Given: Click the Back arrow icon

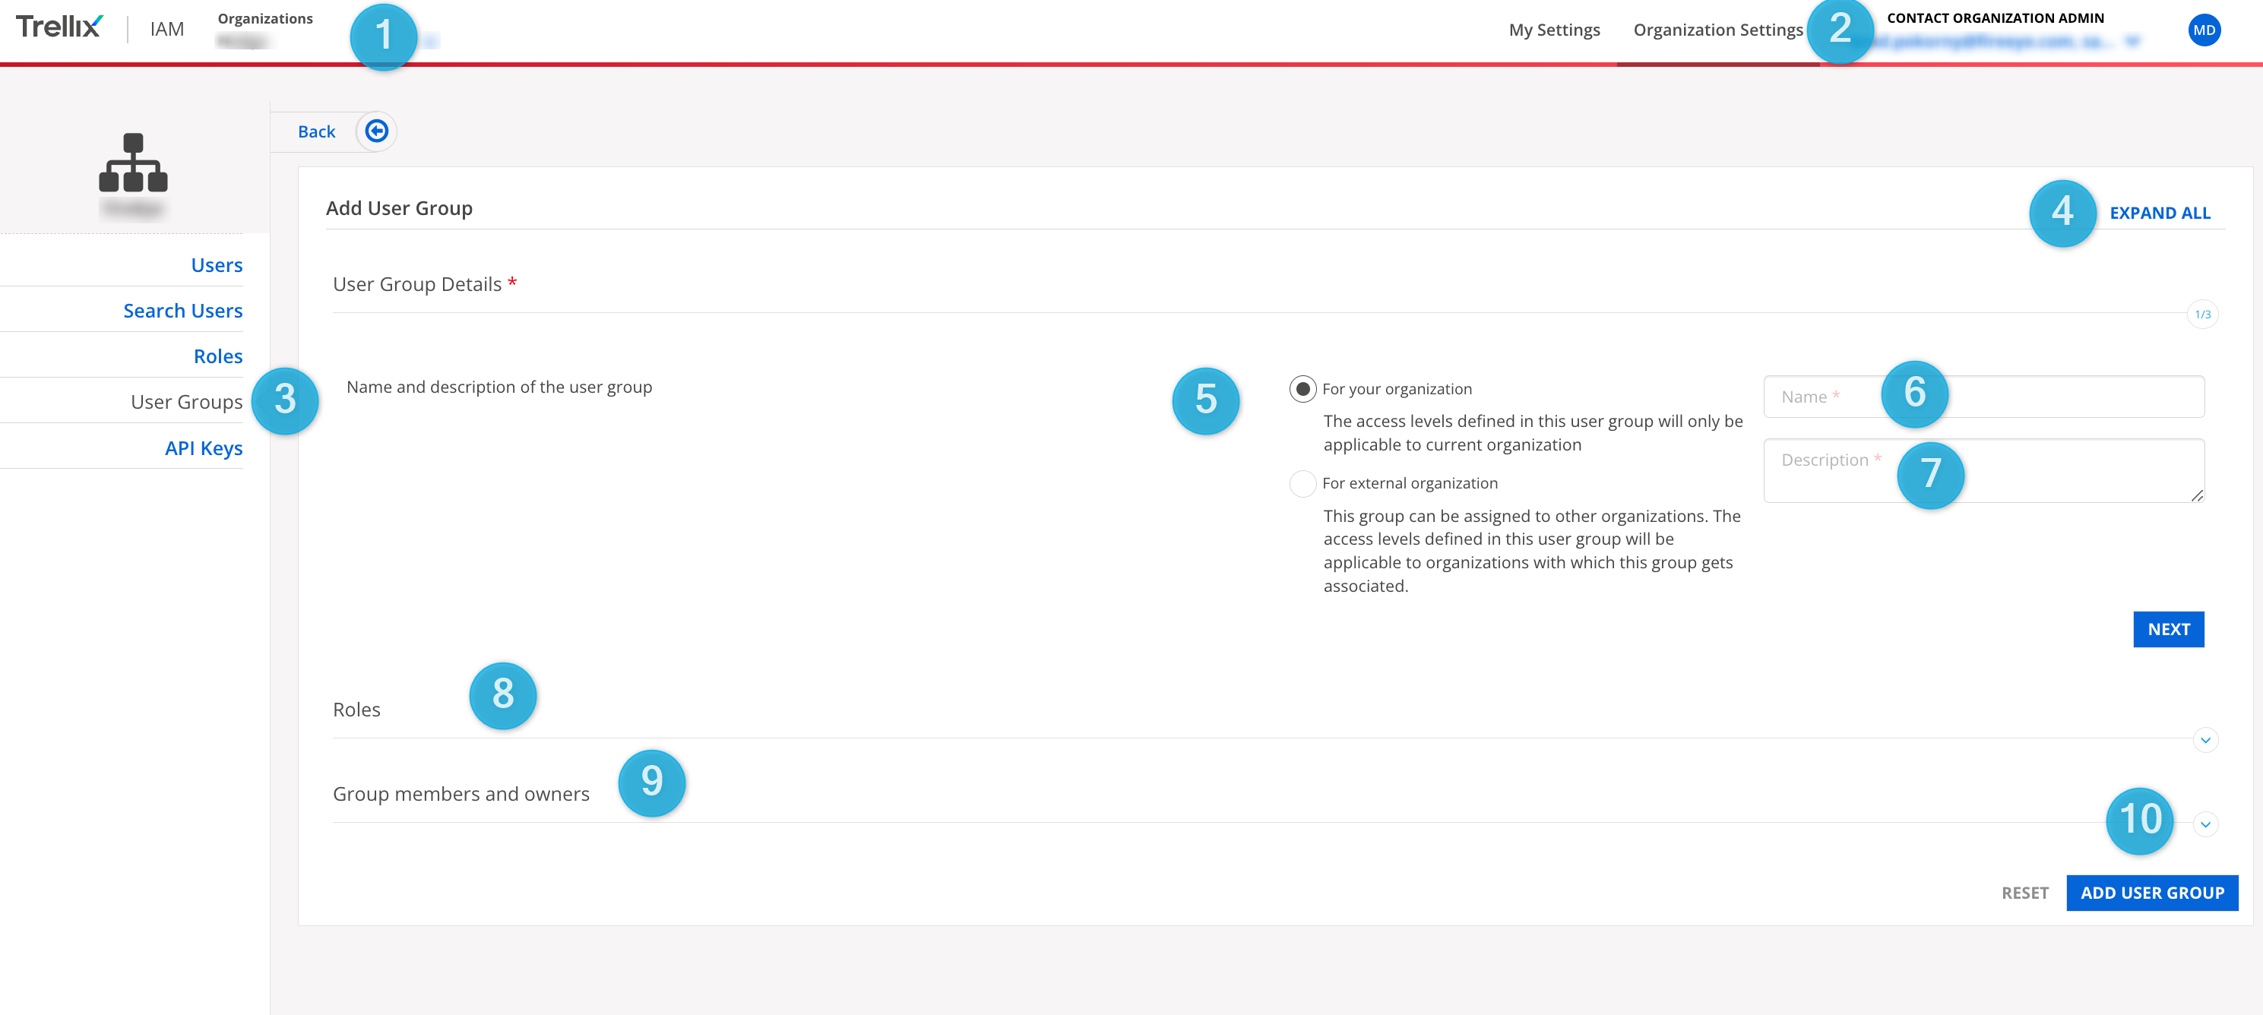Looking at the screenshot, I should click(377, 131).
